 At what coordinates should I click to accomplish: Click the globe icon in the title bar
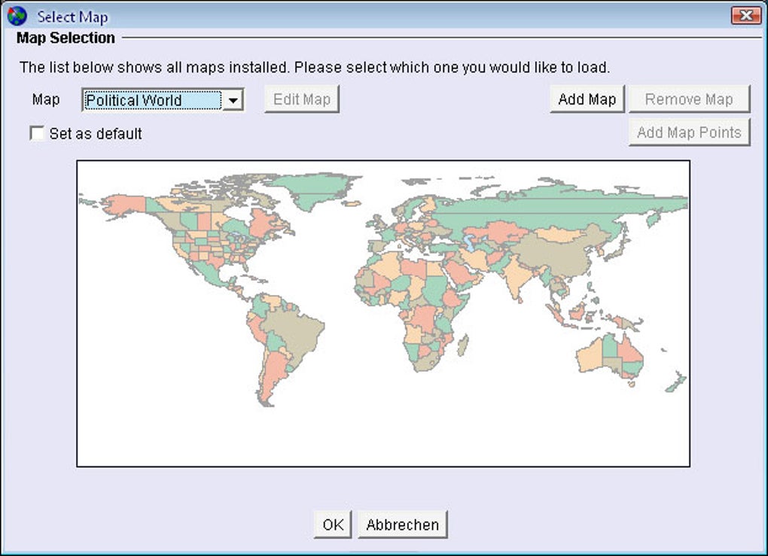pyautogui.click(x=17, y=15)
